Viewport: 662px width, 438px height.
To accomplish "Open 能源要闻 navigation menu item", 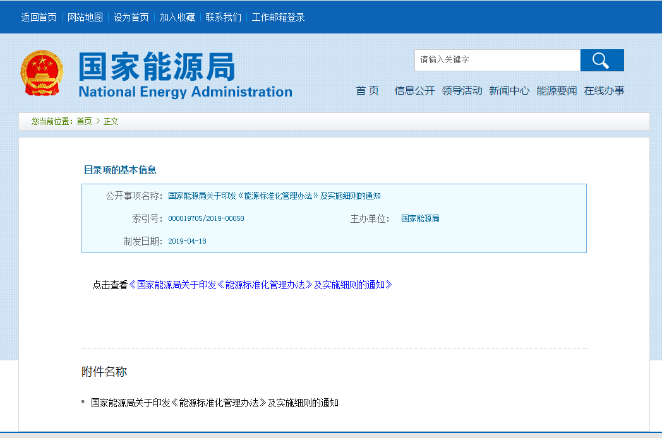I will tap(557, 91).
